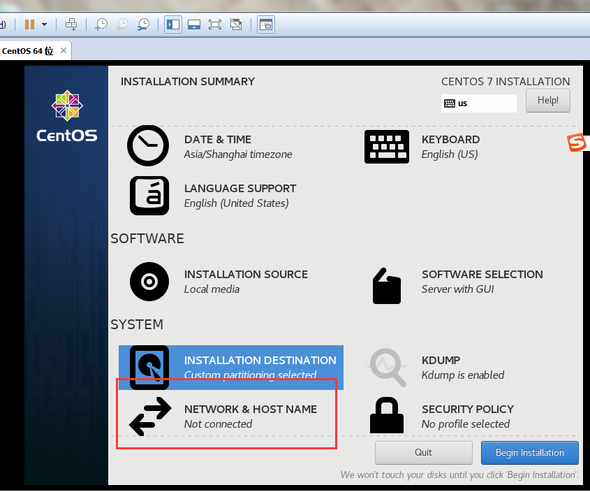Click 'Not connected' status text
This screenshot has height=492, width=590.
[x=218, y=424]
